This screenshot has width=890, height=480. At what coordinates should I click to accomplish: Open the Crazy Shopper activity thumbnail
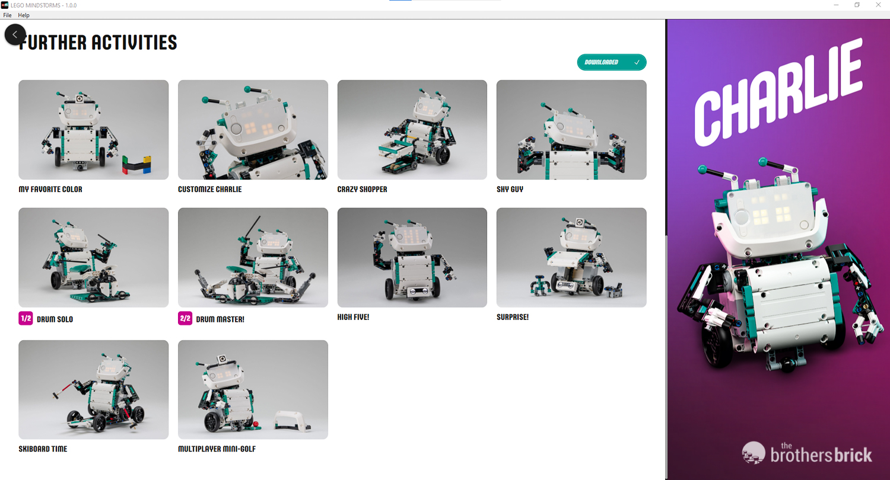point(412,130)
